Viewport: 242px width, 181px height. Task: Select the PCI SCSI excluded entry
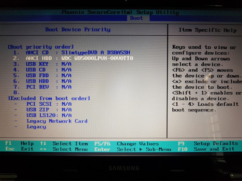pyautogui.click(x=43, y=104)
